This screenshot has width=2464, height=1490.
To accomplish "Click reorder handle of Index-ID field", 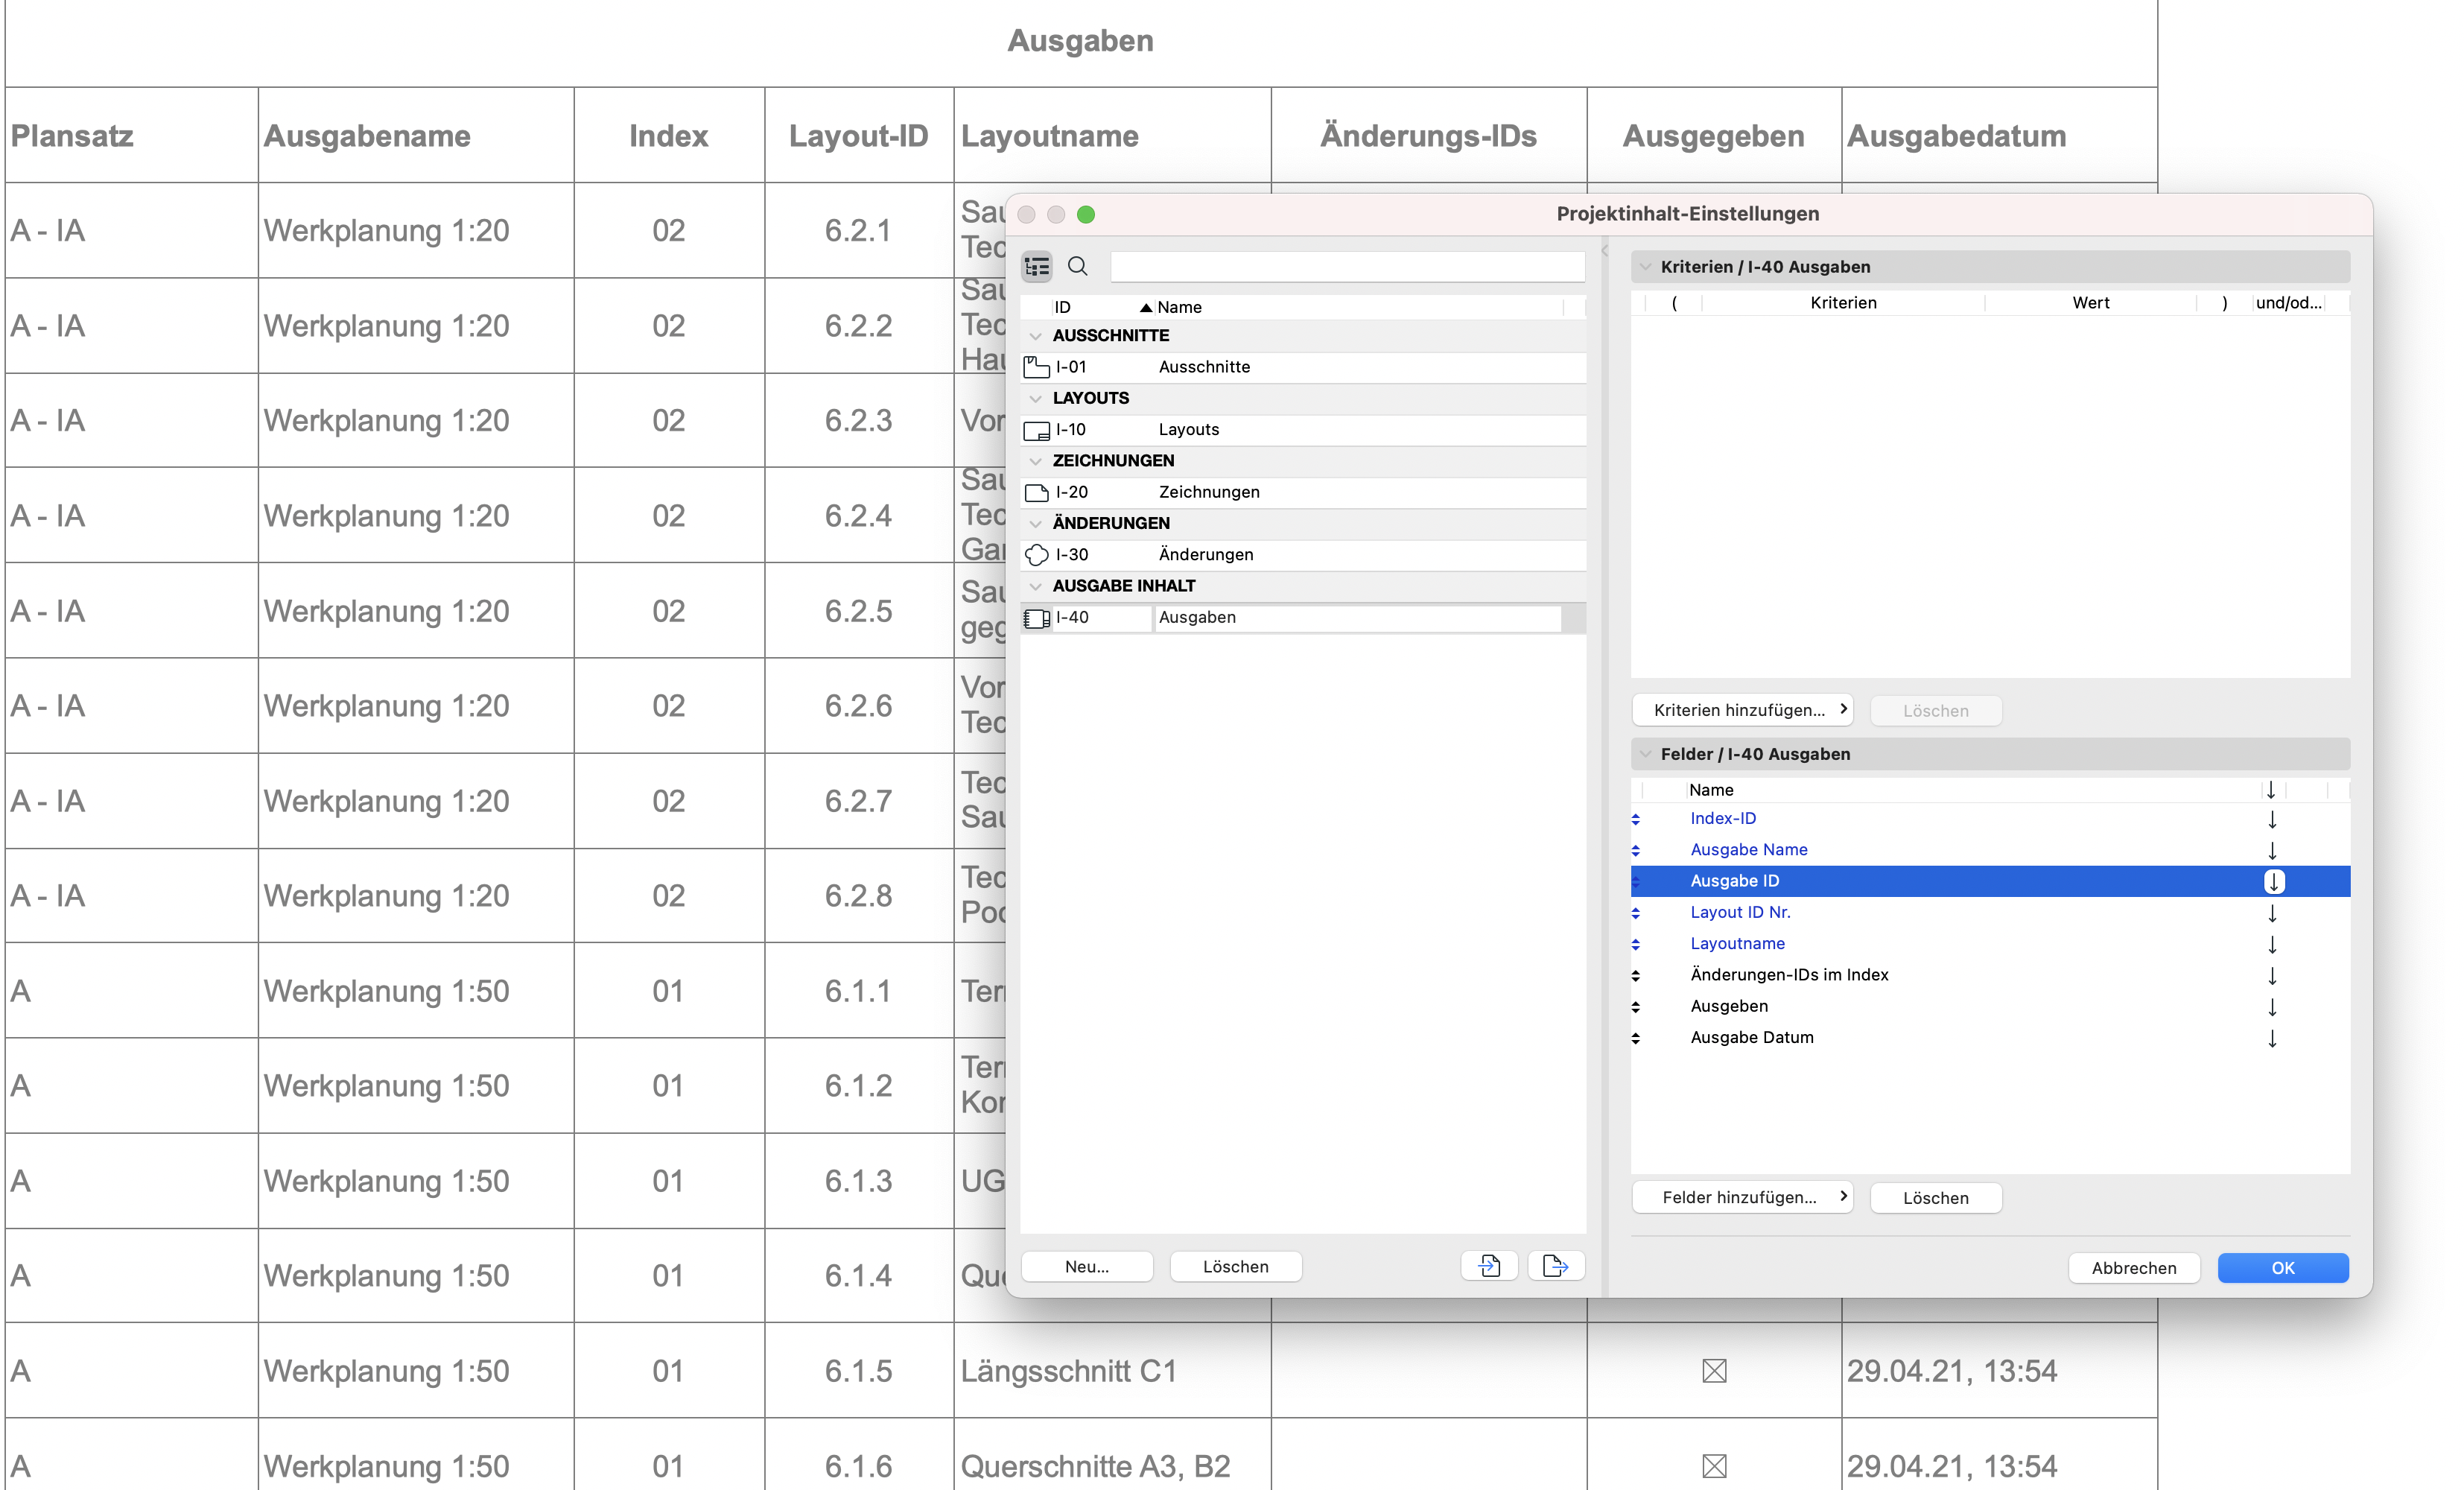I will click(x=1636, y=819).
